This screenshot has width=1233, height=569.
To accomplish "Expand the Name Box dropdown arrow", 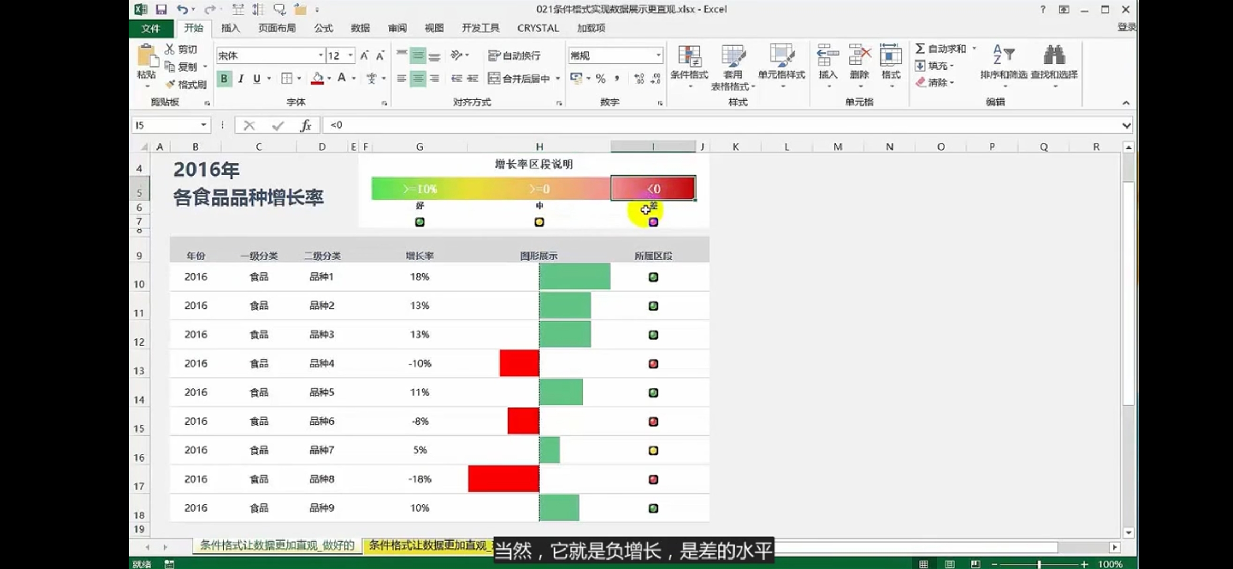I will coord(203,125).
